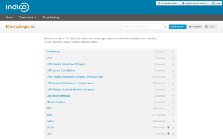
Task: Click arrow icon for DCube row
Action: pyautogui.click(x=173, y=128)
